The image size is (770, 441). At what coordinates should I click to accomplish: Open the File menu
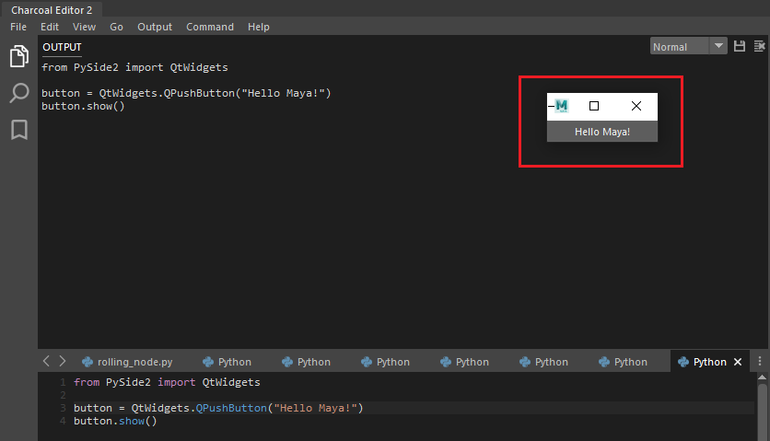pyautogui.click(x=18, y=27)
